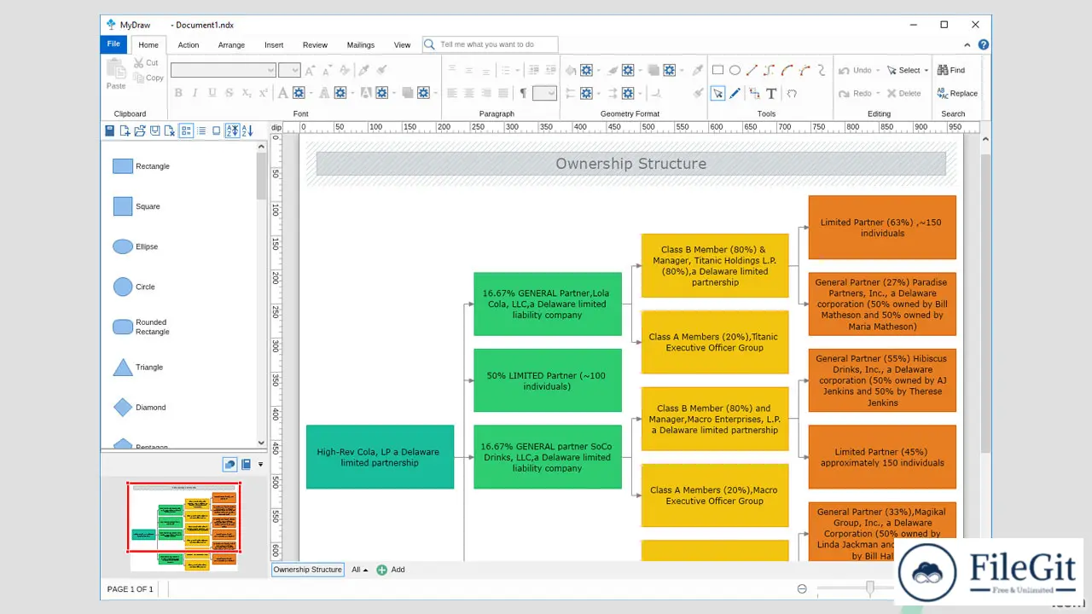Expand the Select dropdown arrow
This screenshot has height=614, width=1092.
(926, 71)
